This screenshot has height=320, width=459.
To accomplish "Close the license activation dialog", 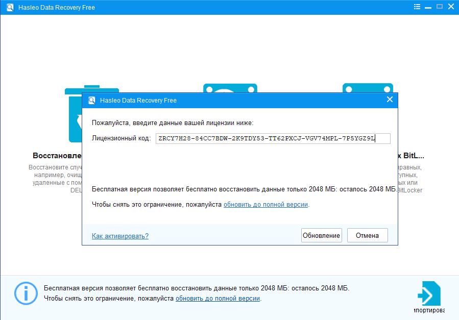I will 390,100.
